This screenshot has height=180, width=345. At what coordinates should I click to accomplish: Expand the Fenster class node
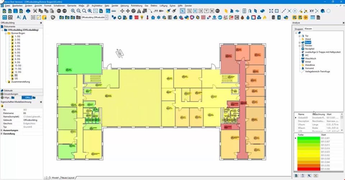299,46
